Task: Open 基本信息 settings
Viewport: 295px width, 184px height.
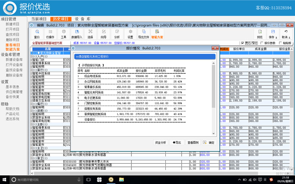Action: point(12,87)
